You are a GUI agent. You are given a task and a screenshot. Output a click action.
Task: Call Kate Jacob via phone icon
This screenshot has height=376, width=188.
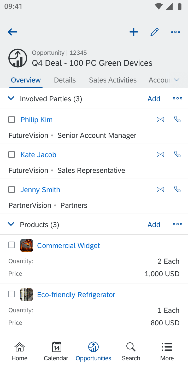(178, 154)
